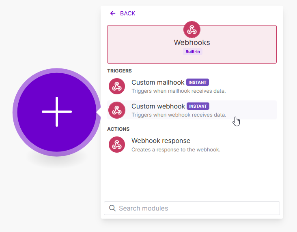Choose the Custom mailhook trigger title
The image size is (297, 232).
pyautogui.click(x=158, y=83)
